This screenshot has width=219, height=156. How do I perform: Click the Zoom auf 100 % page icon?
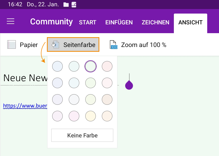pos(114,45)
